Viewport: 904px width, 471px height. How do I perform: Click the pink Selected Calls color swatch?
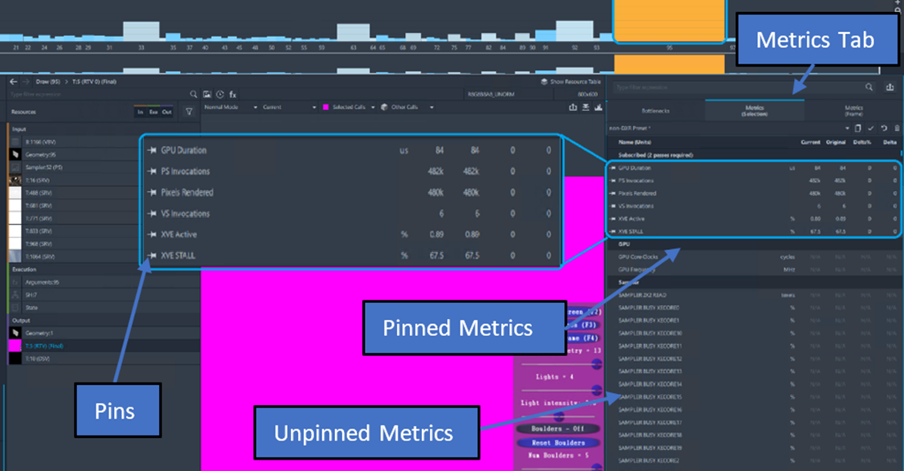(x=325, y=107)
